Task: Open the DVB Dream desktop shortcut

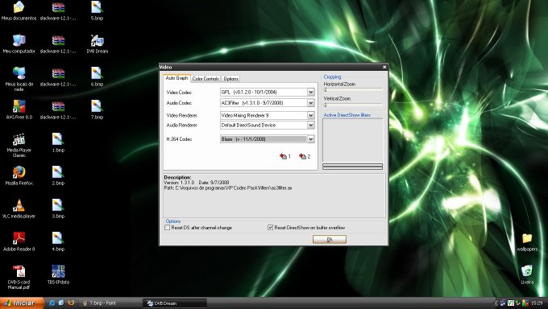Action: tap(97, 43)
